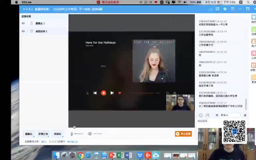
Task: Click the chat panel scrollbar
Action: pos(246,104)
